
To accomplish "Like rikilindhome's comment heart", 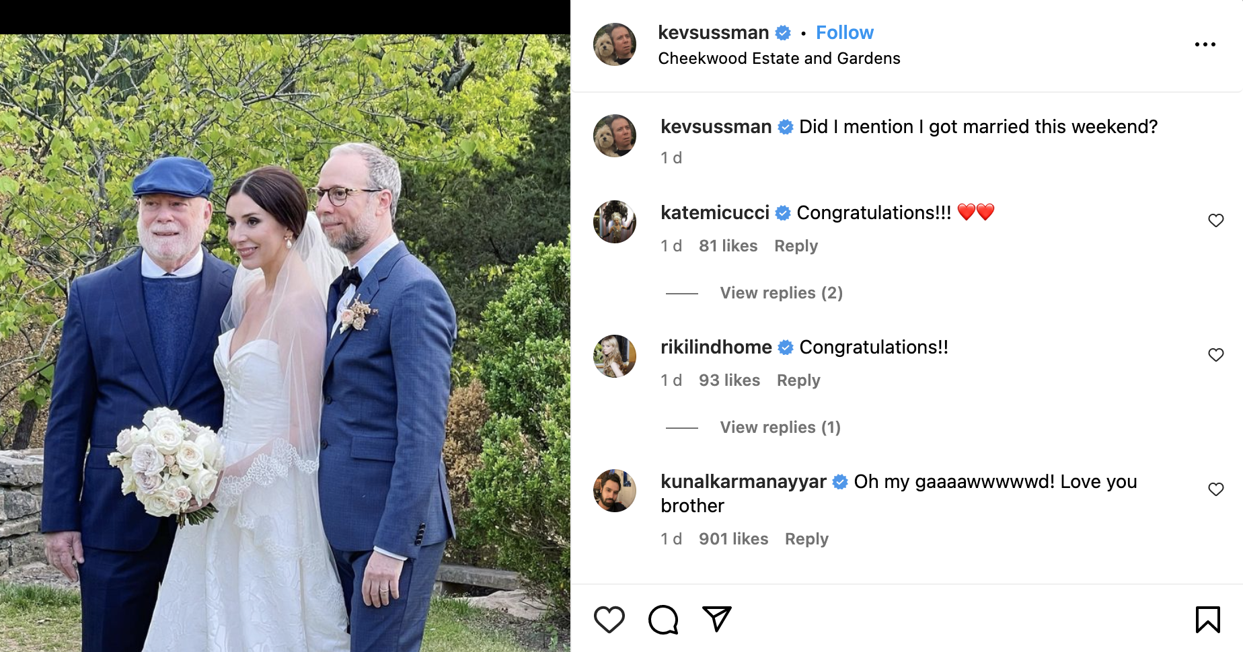I will (1215, 355).
